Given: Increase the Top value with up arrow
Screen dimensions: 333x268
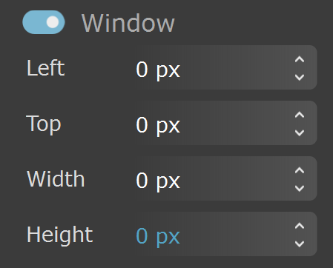Looking at the screenshot, I should pyautogui.click(x=300, y=115).
